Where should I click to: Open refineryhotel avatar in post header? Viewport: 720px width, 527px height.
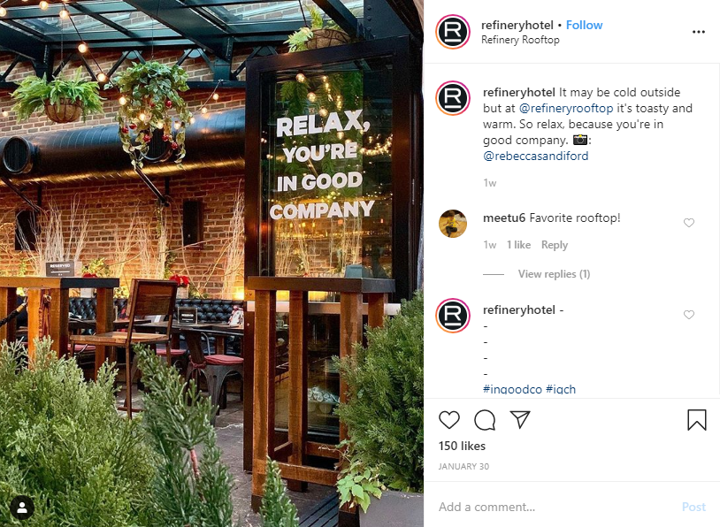click(x=453, y=32)
